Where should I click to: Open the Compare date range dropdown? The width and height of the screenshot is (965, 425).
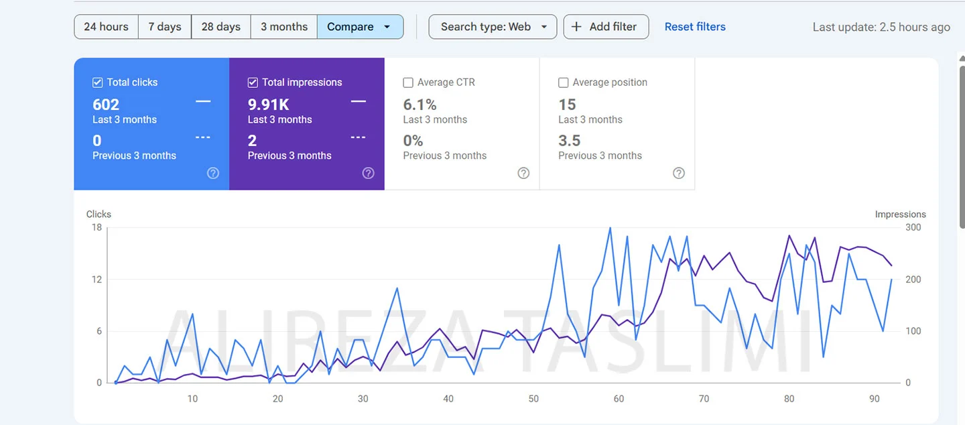tap(360, 27)
